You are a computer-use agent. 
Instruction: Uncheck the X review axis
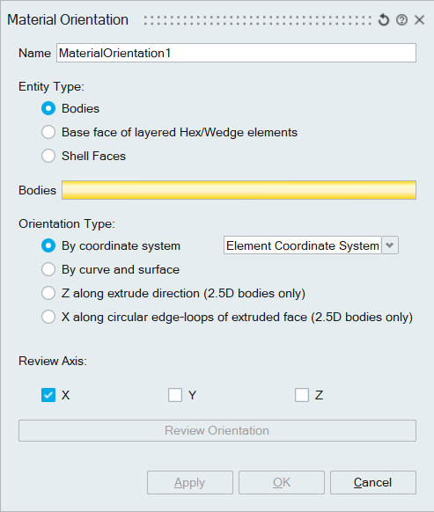(48, 395)
